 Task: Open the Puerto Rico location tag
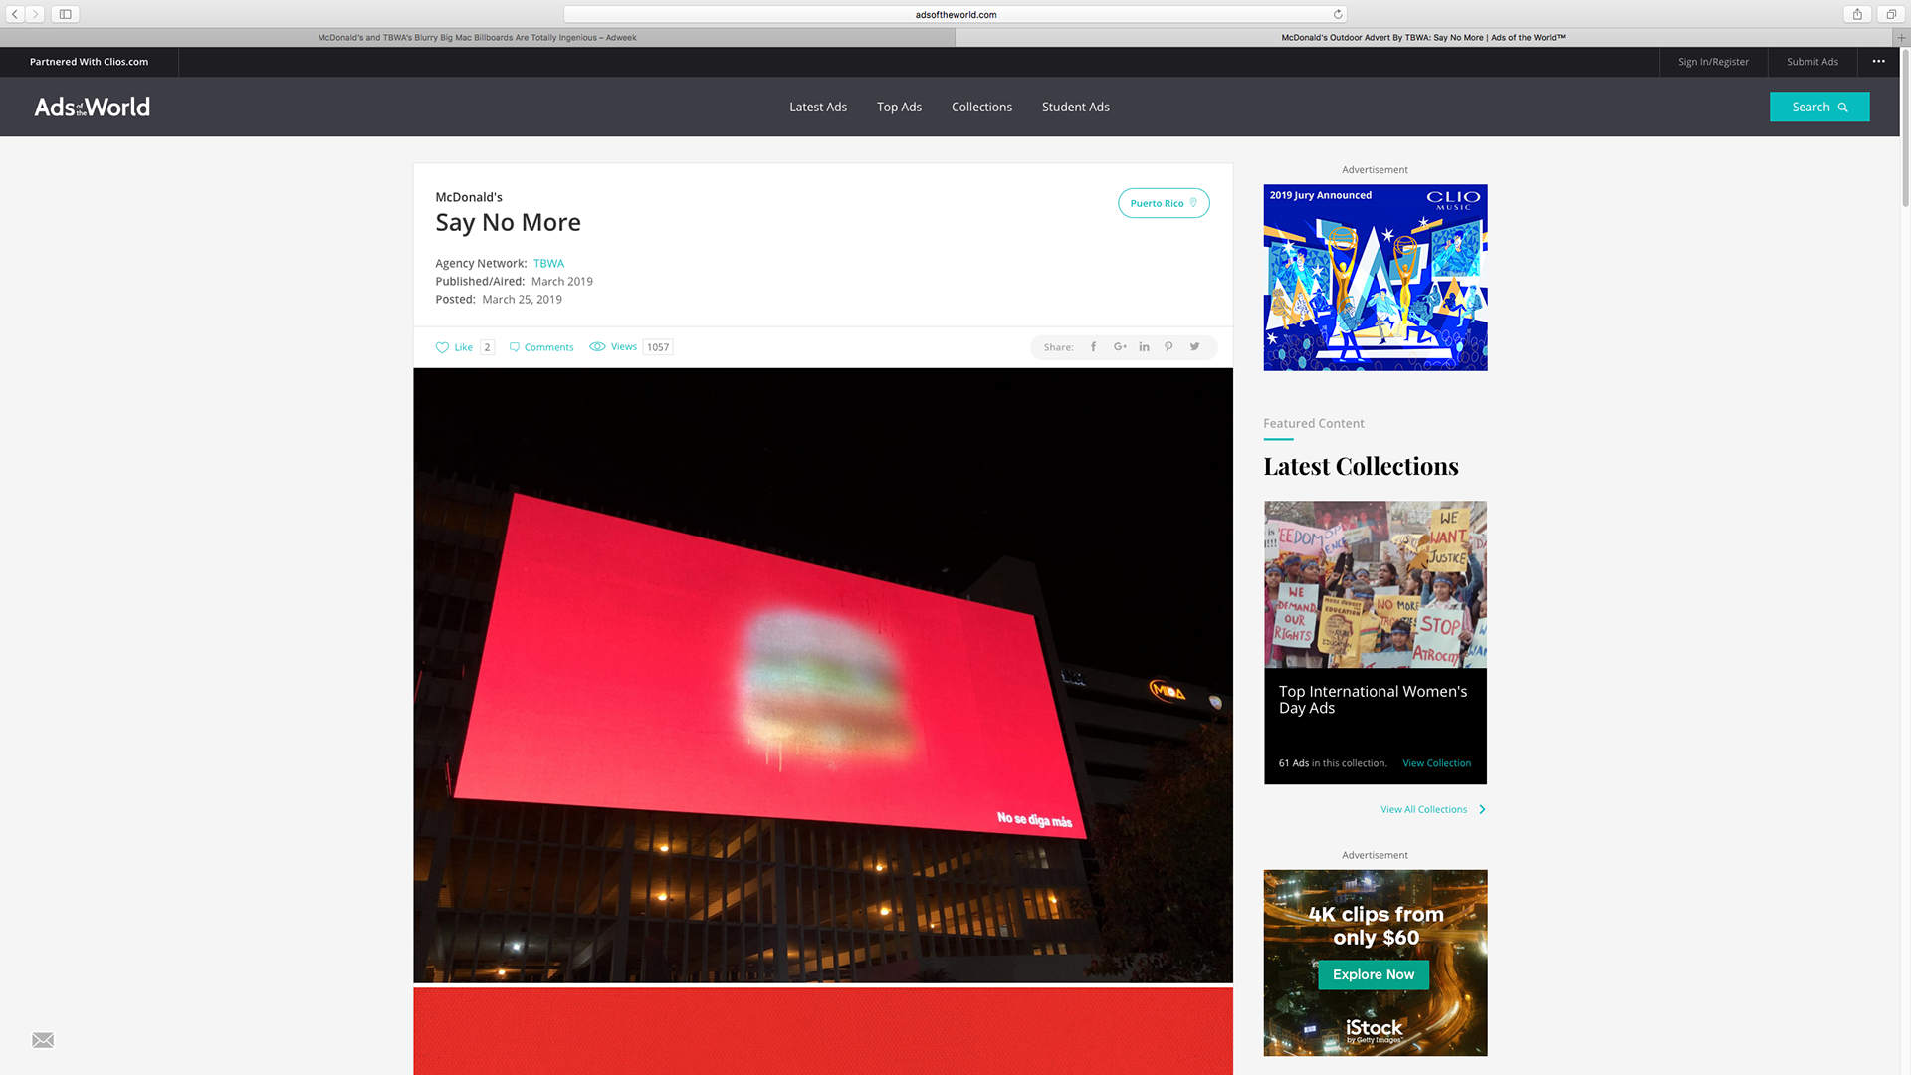[x=1163, y=203]
